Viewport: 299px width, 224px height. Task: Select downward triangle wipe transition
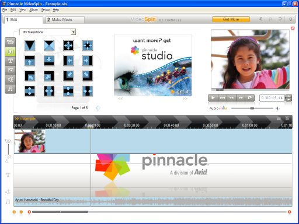(x=30, y=45)
